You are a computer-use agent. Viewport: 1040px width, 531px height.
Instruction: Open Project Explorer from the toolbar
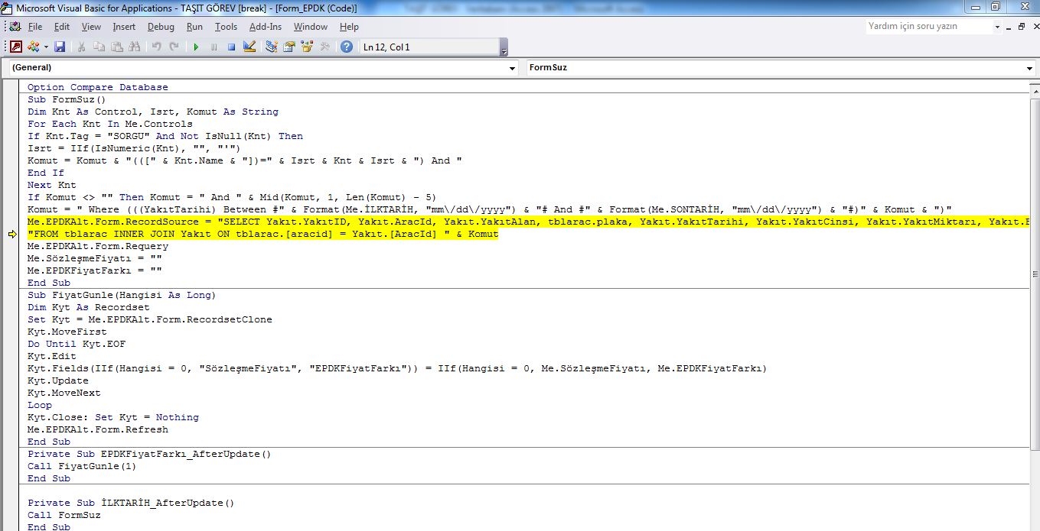[x=272, y=47]
